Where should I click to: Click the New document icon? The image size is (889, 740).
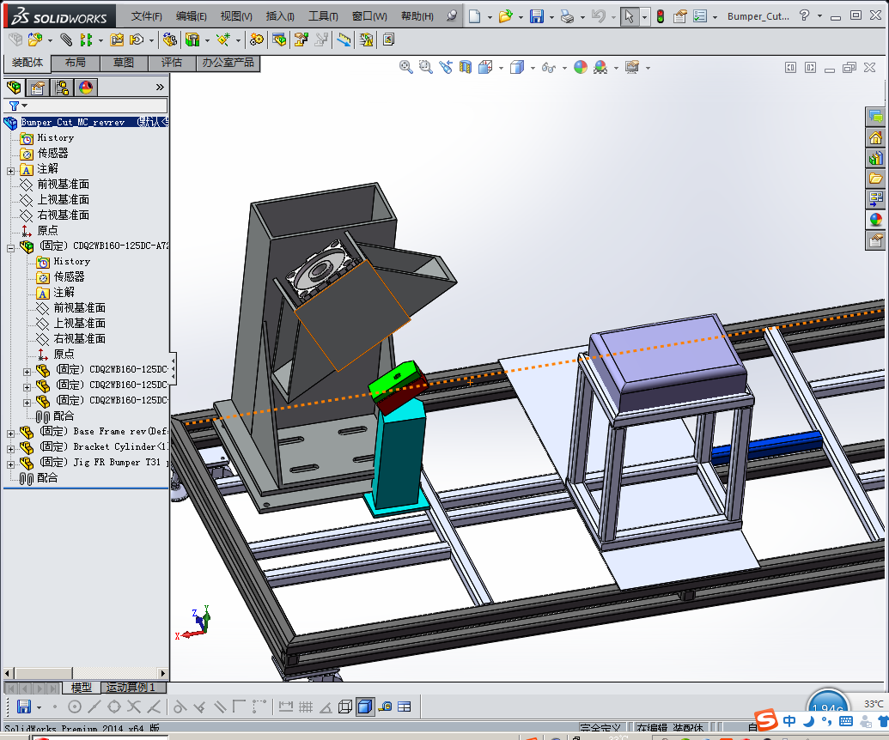click(475, 16)
